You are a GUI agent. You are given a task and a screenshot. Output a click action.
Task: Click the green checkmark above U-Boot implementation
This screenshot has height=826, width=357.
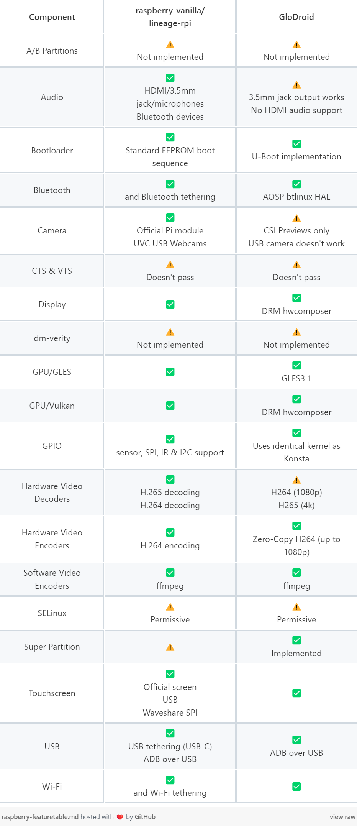(296, 144)
